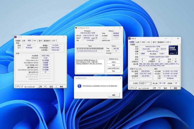Select the 处理器 tab in right CPU-Z window
The height and width of the screenshot is (129, 194).
(x=132, y=42)
